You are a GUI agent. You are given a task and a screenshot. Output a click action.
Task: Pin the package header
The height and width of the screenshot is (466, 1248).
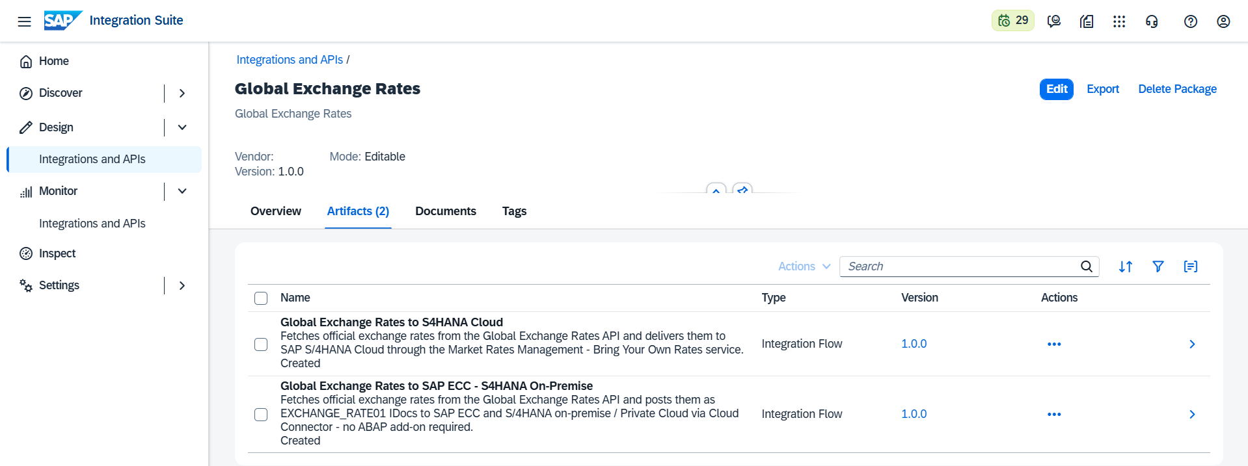click(742, 189)
